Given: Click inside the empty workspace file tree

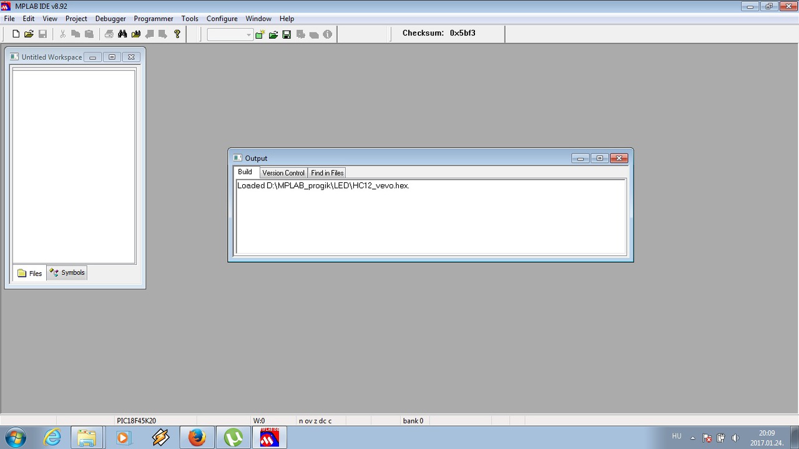Looking at the screenshot, I should [74, 166].
